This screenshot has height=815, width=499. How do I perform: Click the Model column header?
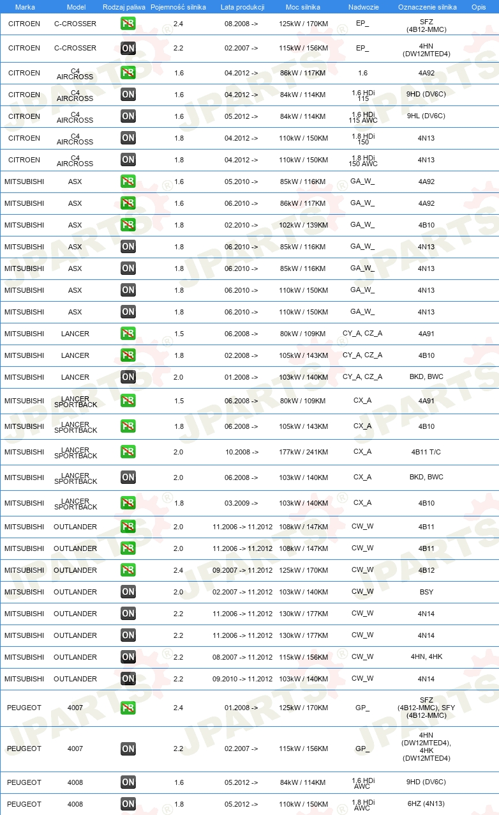click(76, 6)
